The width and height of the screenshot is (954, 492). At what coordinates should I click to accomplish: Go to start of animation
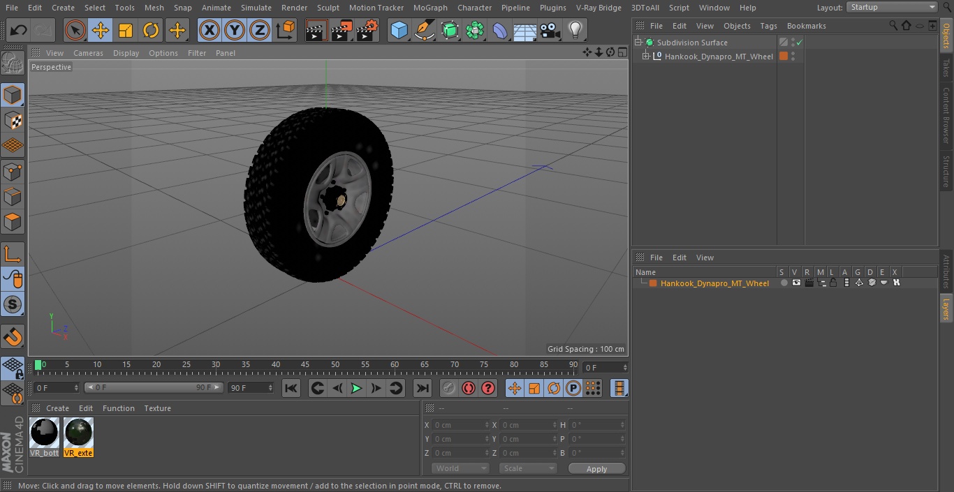click(291, 388)
